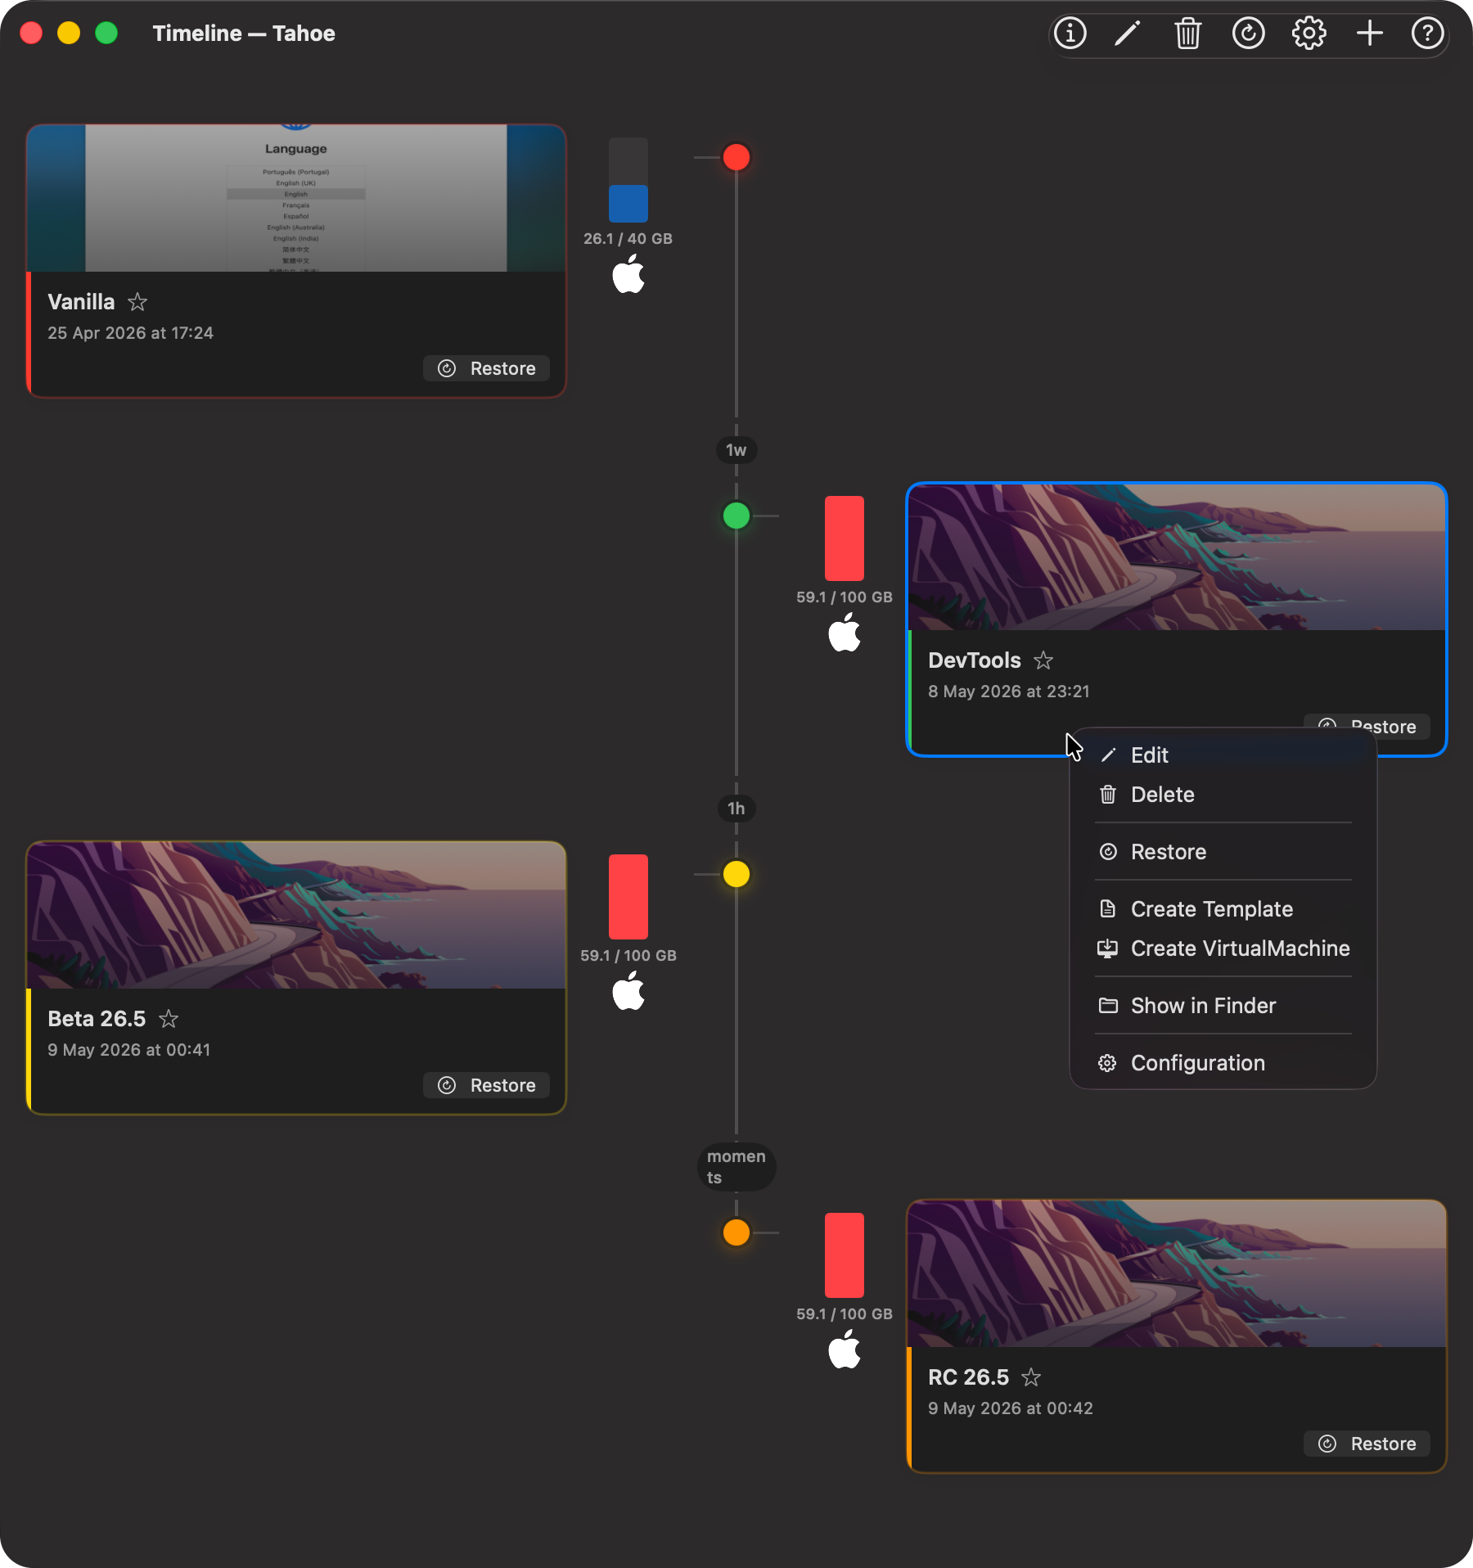The height and width of the screenshot is (1568, 1473).
Task: Click the red disk usage bar beside RC 26.5
Action: (845, 1255)
